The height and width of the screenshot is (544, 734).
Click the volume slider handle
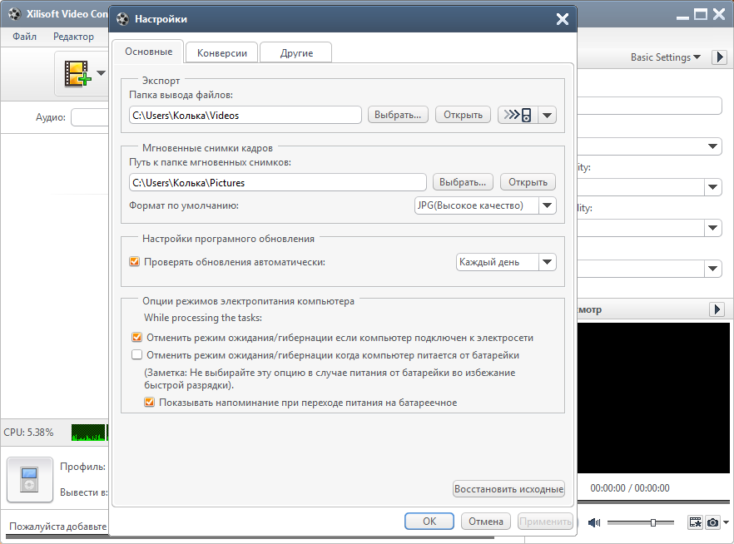pos(653,522)
